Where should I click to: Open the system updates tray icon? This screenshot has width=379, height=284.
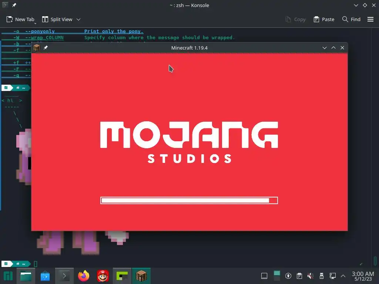(x=288, y=276)
